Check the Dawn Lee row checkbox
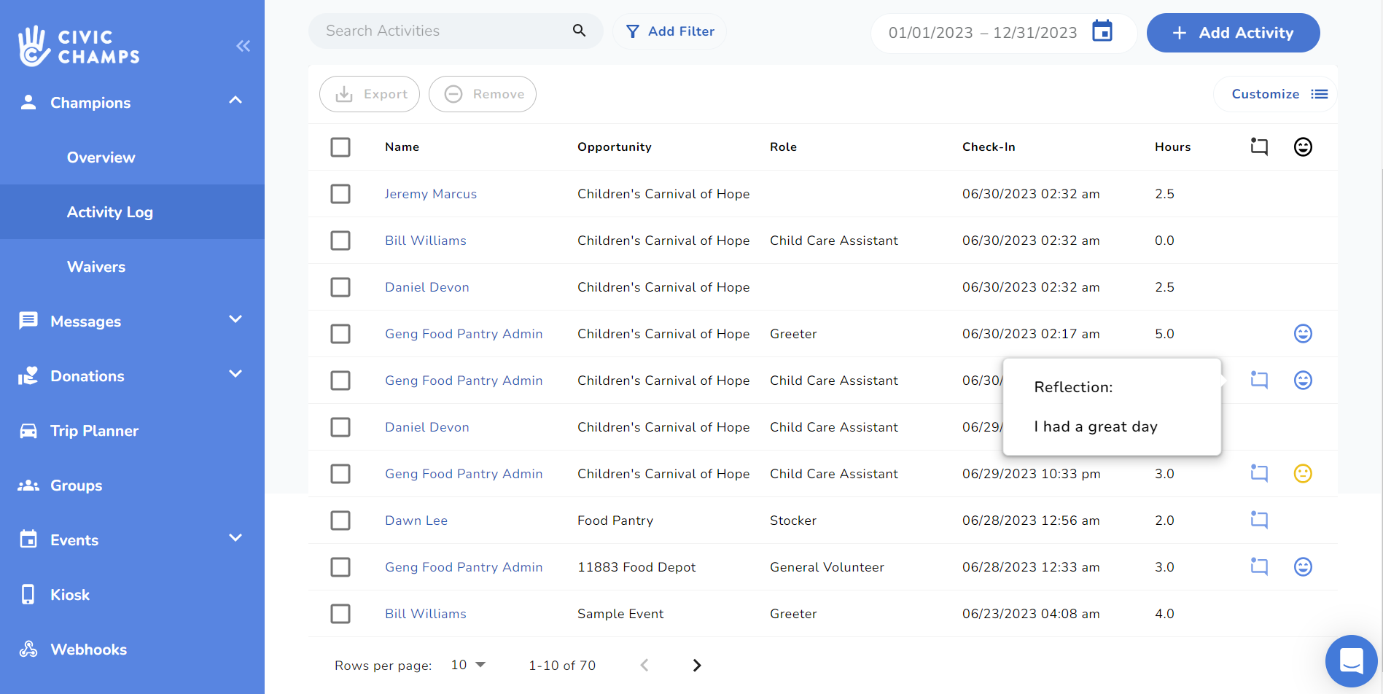 tap(340, 520)
